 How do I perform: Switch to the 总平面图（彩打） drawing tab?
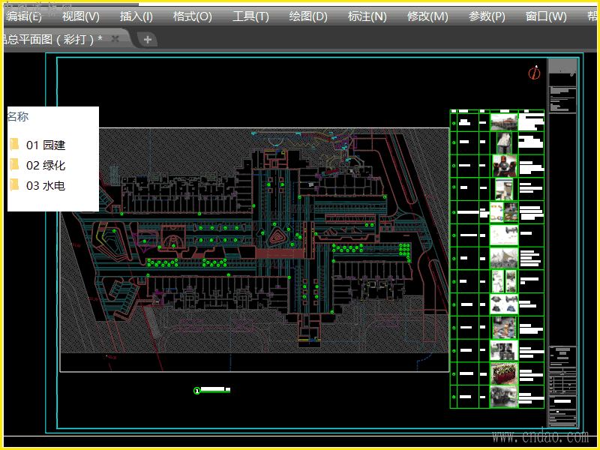(x=52, y=40)
